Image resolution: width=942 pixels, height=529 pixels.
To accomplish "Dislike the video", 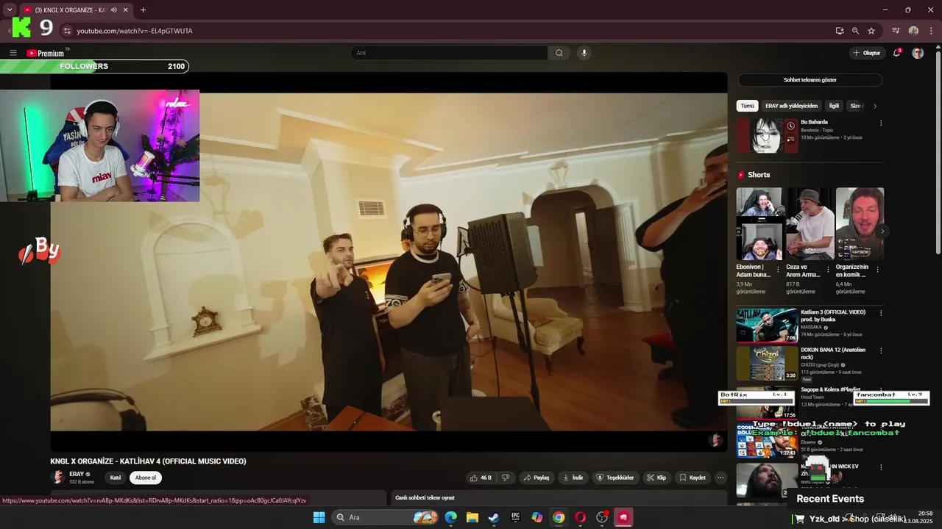I will pyautogui.click(x=505, y=478).
